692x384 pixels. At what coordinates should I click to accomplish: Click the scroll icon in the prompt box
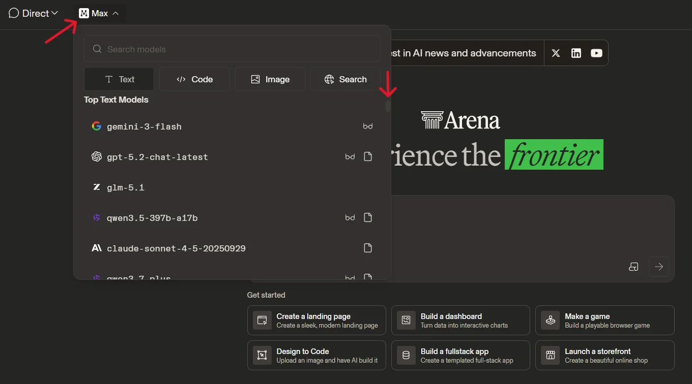click(x=633, y=267)
